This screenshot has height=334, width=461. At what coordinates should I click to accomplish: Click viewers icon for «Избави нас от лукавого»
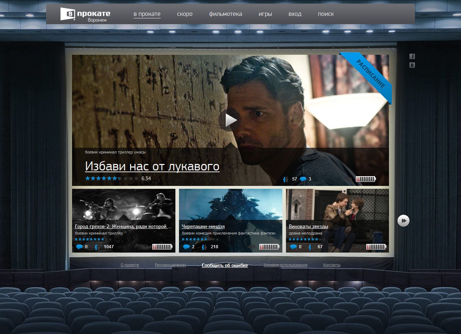coord(286,179)
